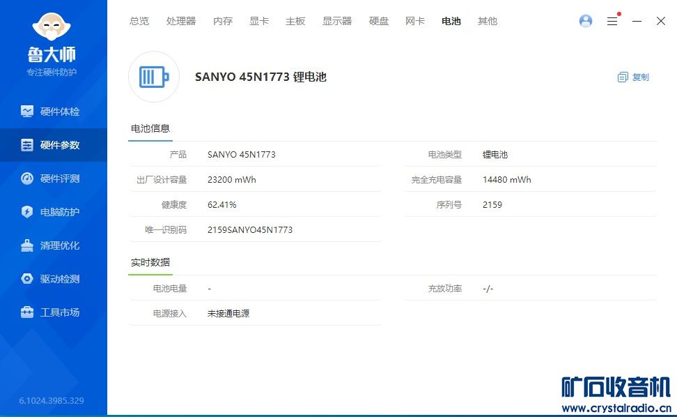Click the 2159SANYO45N1773 identifier value
The width and height of the screenshot is (677, 417).
250,230
